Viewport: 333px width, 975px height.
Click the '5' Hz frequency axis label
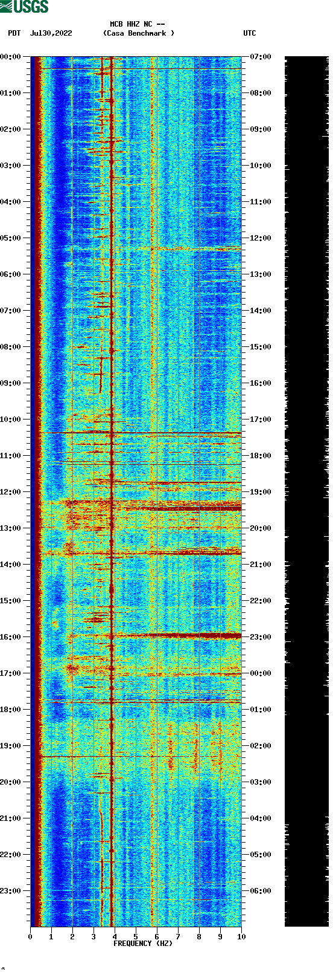pyautogui.click(x=136, y=937)
